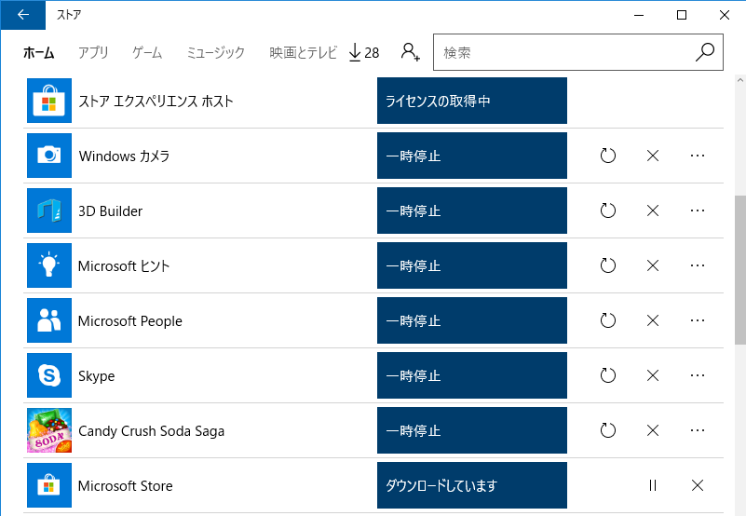Resume Candy Crush Soda Saga download

608,430
